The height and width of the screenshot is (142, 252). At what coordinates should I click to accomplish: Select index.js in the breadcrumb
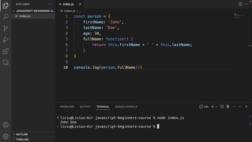pyautogui.click(x=69, y=11)
